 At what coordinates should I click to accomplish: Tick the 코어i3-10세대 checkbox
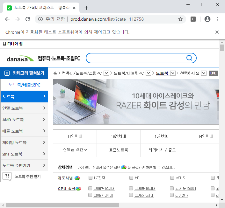(172, 188)
